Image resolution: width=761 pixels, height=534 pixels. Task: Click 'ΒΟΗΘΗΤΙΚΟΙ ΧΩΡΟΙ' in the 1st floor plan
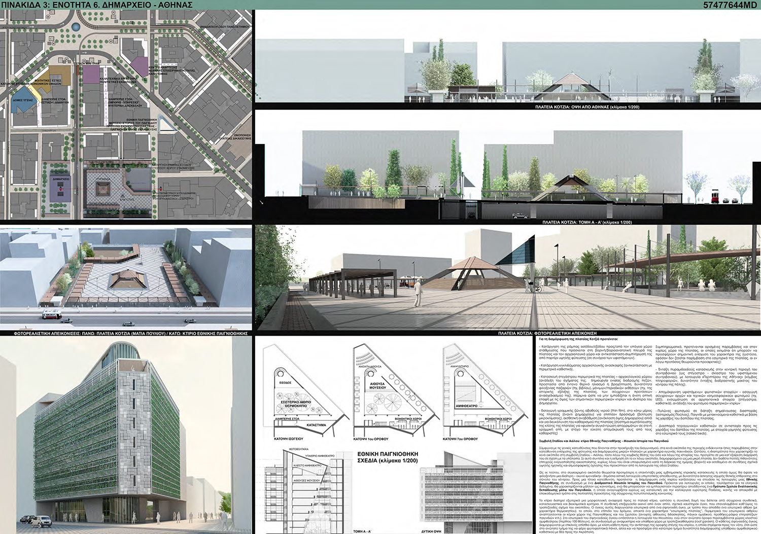[408, 419]
